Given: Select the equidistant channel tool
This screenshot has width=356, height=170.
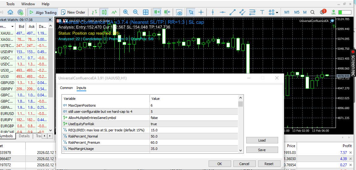Looking at the screenshot, I should click(242, 12).
